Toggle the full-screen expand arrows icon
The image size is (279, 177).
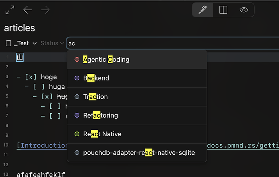tap(10, 10)
